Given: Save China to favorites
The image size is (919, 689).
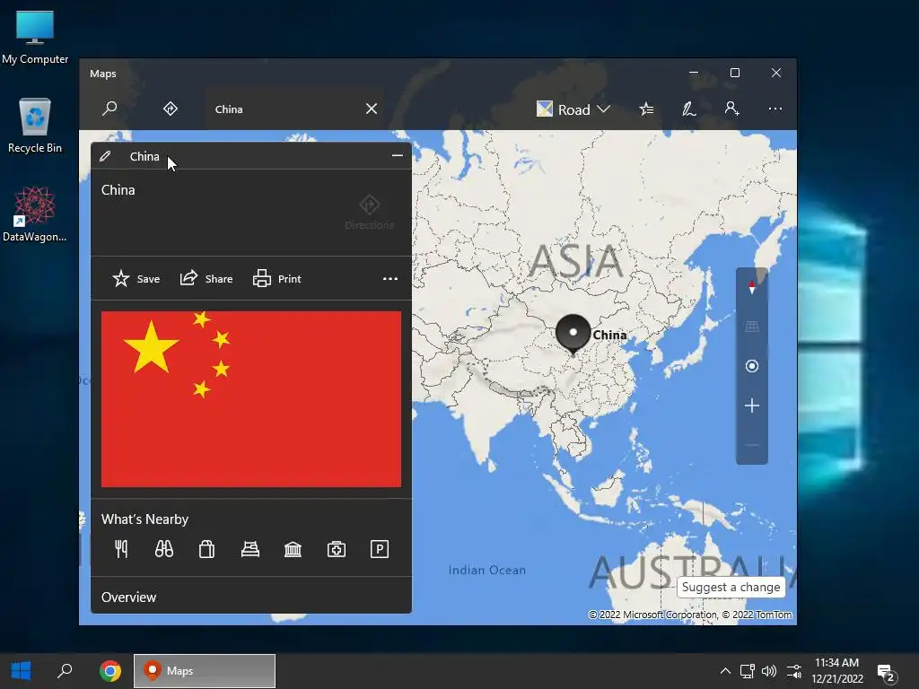Looking at the screenshot, I should (136, 279).
